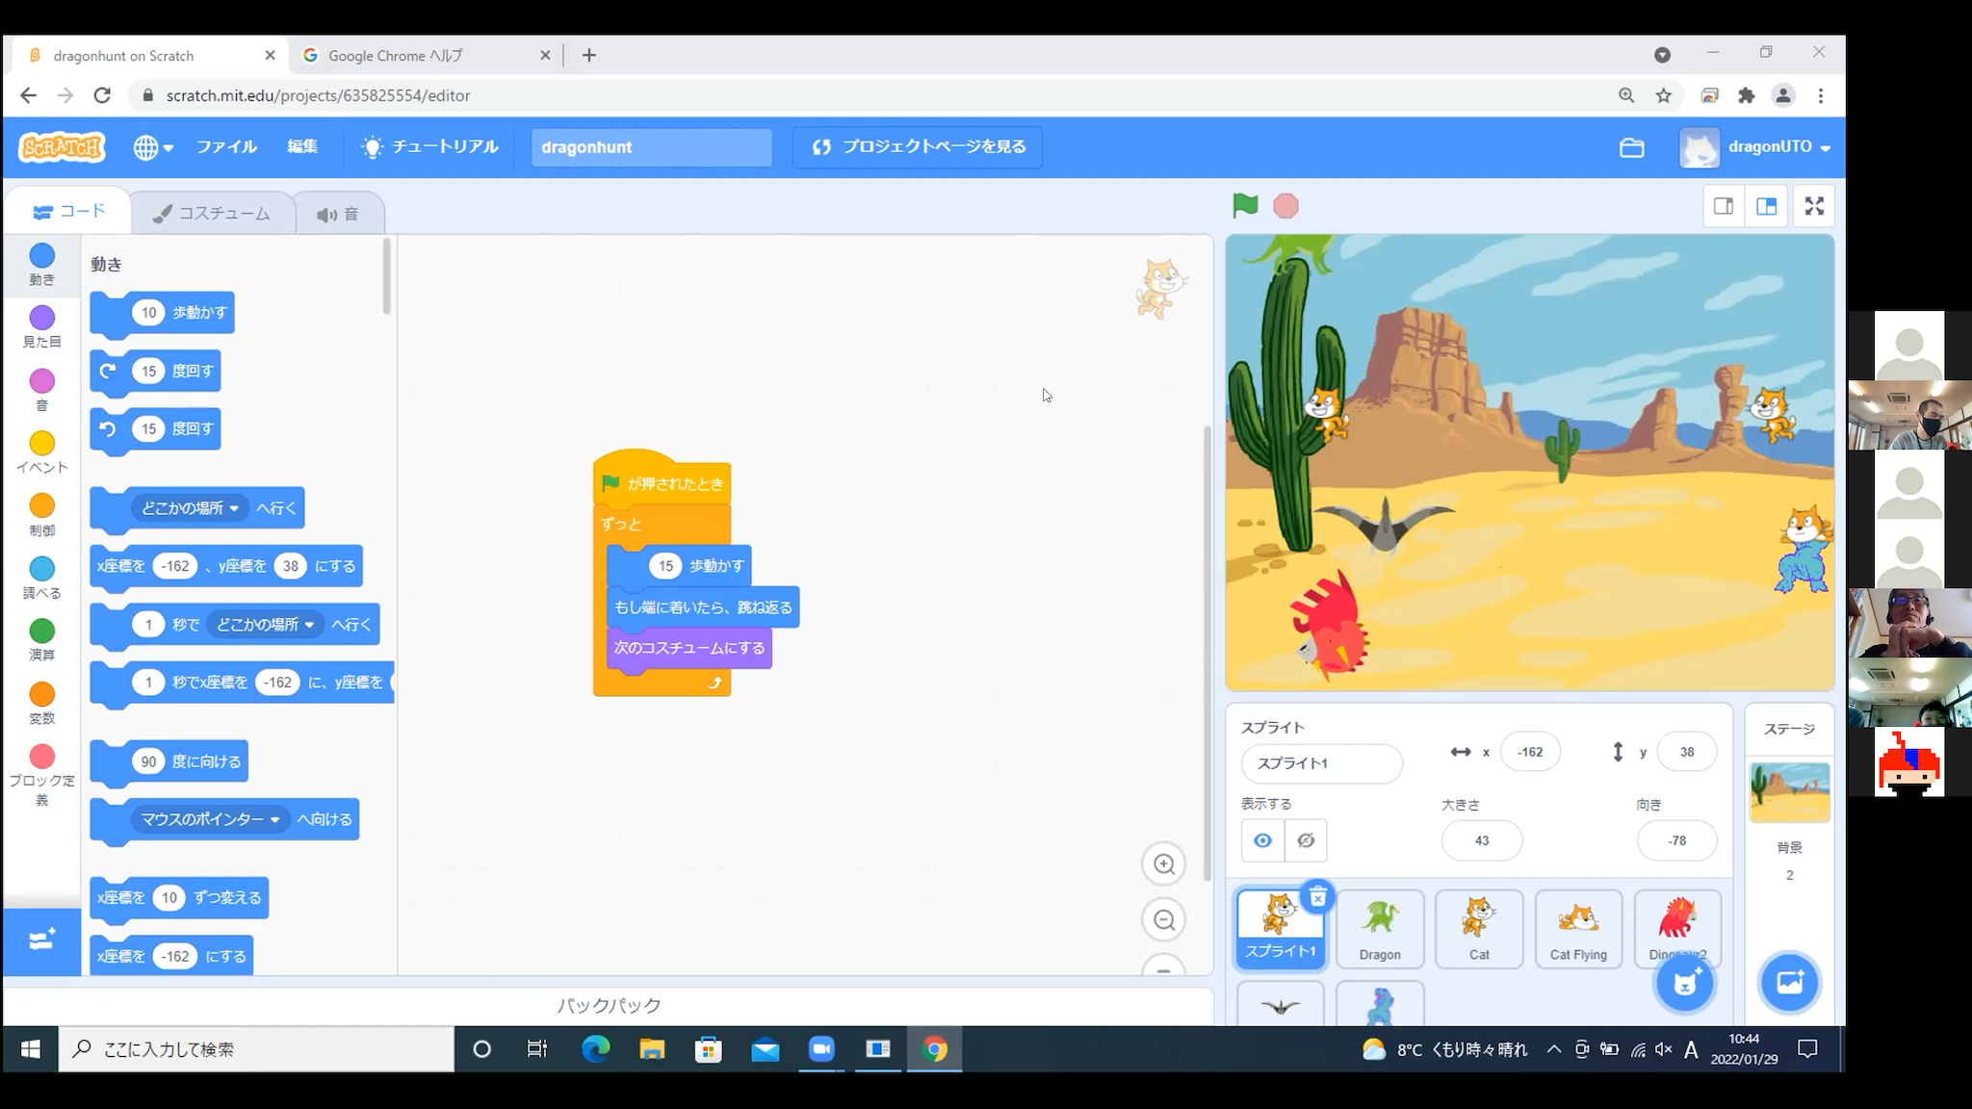This screenshot has height=1109, width=1972.
Task: Open the My Stuff folder icon
Action: point(1631,147)
